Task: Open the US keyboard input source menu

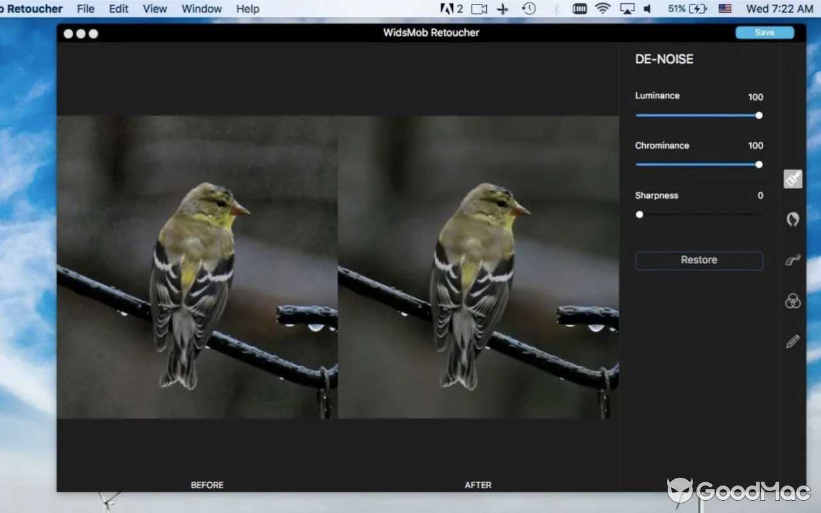Action: (725, 8)
